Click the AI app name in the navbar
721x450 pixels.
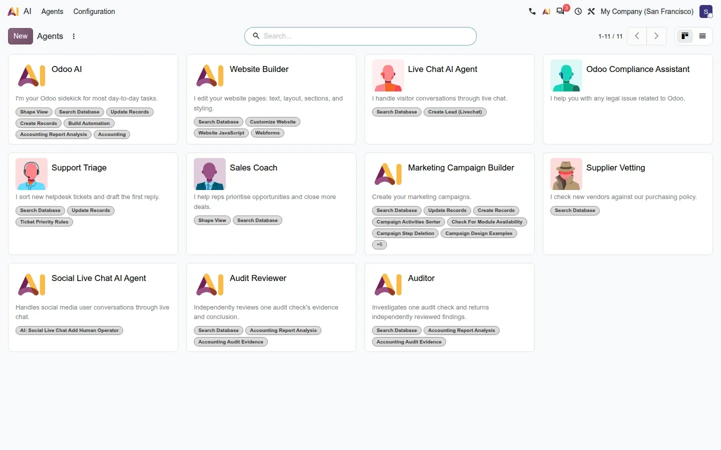point(28,11)
